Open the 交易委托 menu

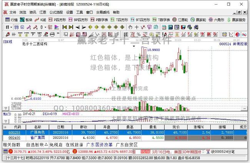103,12
